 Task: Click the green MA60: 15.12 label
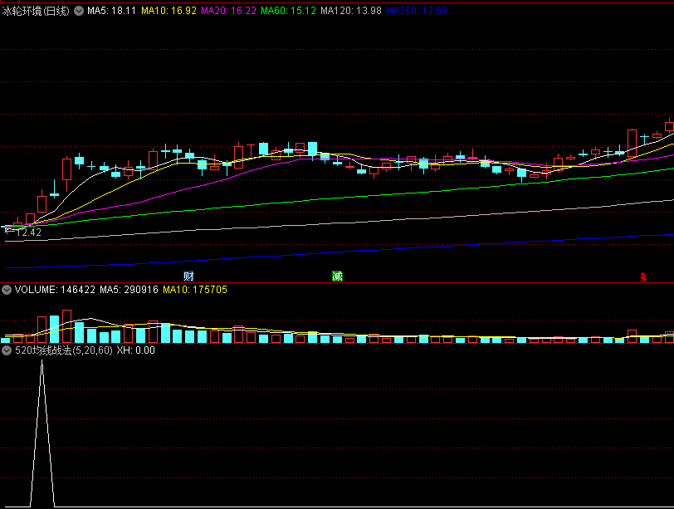(288, 11)
